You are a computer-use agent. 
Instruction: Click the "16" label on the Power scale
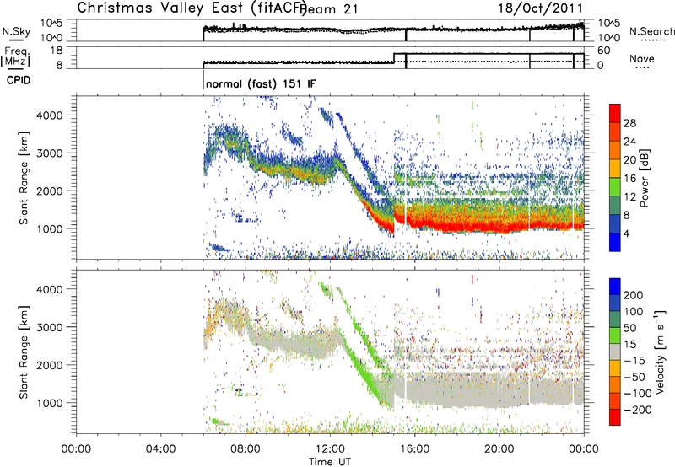tap(629, 179)
